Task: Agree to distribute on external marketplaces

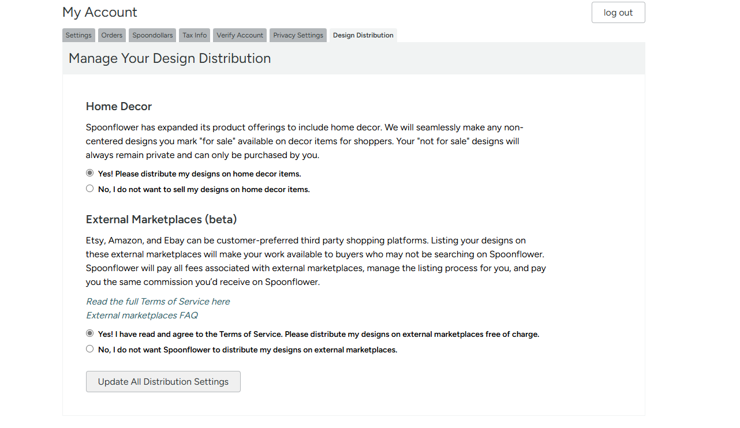Action: click(x=89, y=333)
